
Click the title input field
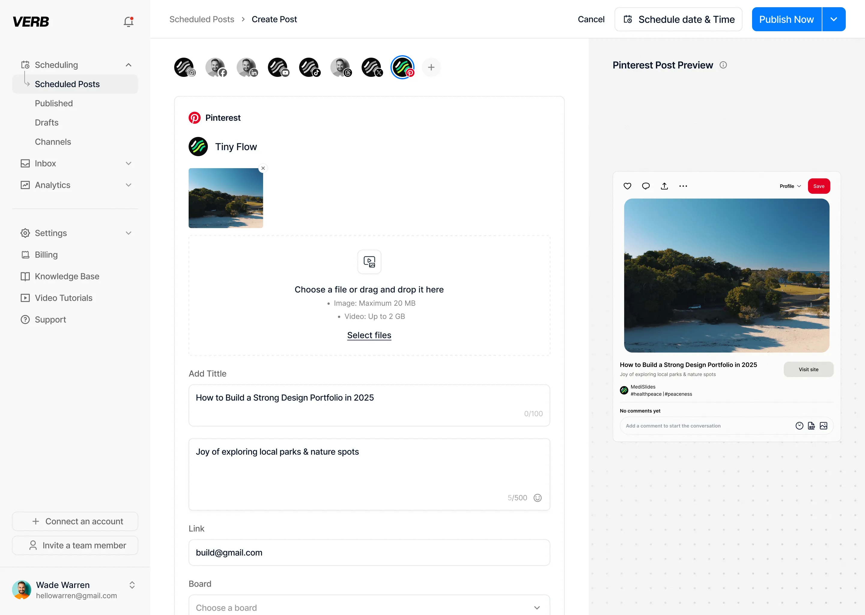(x=369, y=405)
